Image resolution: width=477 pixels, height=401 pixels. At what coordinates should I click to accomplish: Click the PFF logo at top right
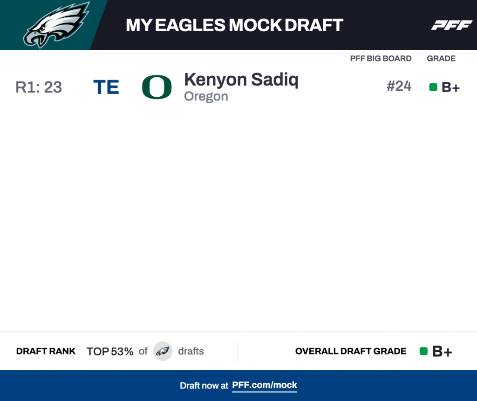coord(451,25)
